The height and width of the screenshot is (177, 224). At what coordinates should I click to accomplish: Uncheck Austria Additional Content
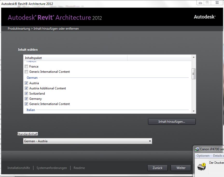coord(26,88)
